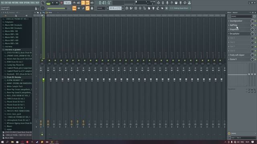Select the Decapitator effect slot
Screen dimensions: 257x144
239,34
